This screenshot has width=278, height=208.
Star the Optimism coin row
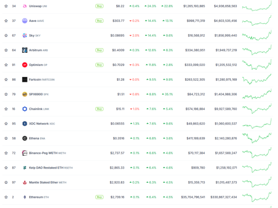pyautogui.click(x=6, y=65)
